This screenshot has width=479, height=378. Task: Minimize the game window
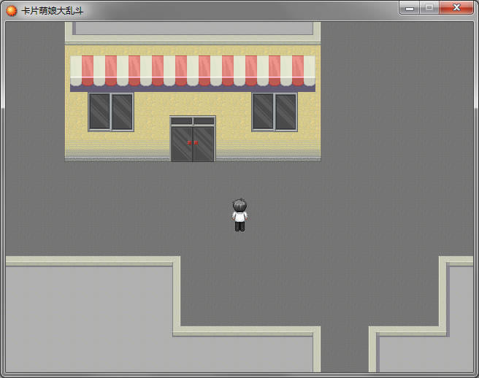(x=410, y=7)
